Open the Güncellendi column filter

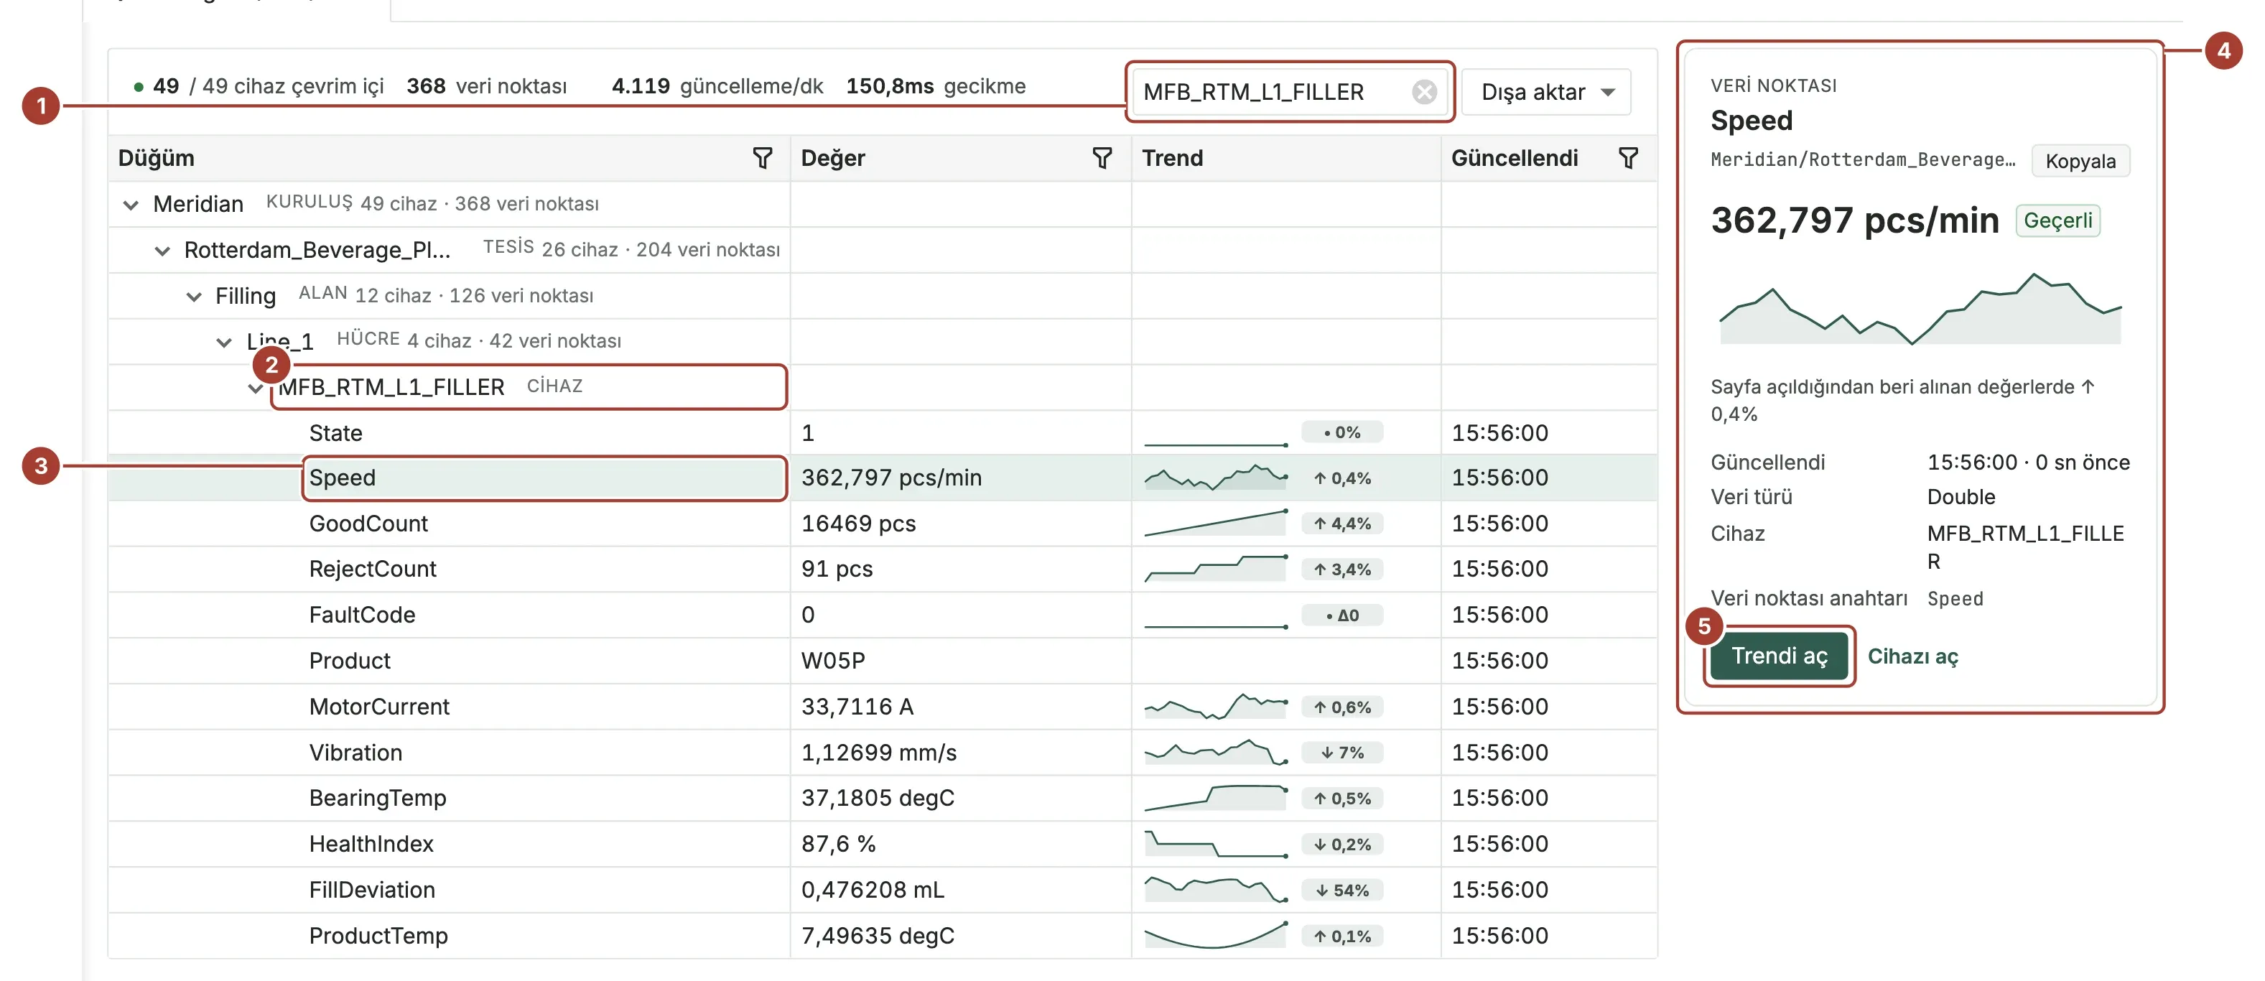click(x=1627, y=158)
